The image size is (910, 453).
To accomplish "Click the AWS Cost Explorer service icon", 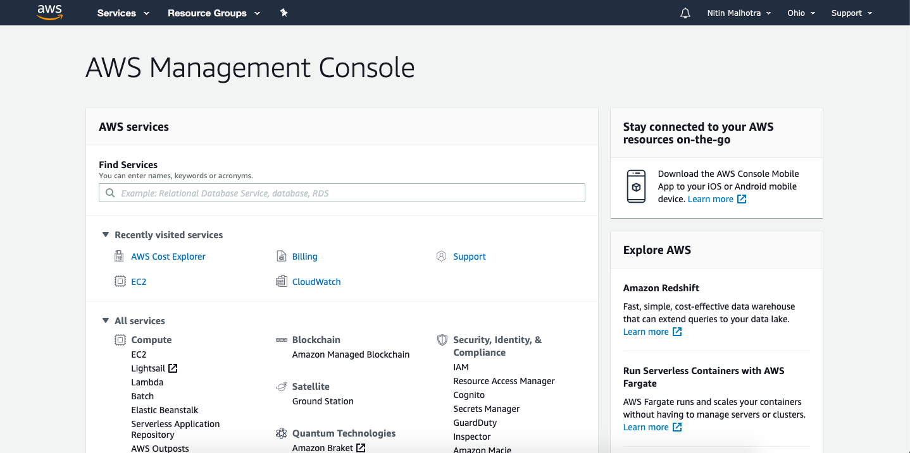I will (x=119, y=256).
